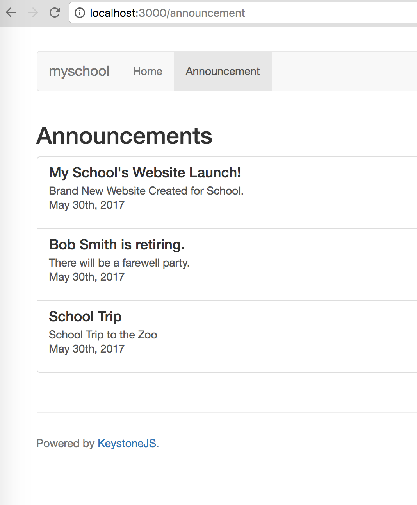Click the May 30th date under School Trip
The image size is (417, 505).
coord(86,349)
